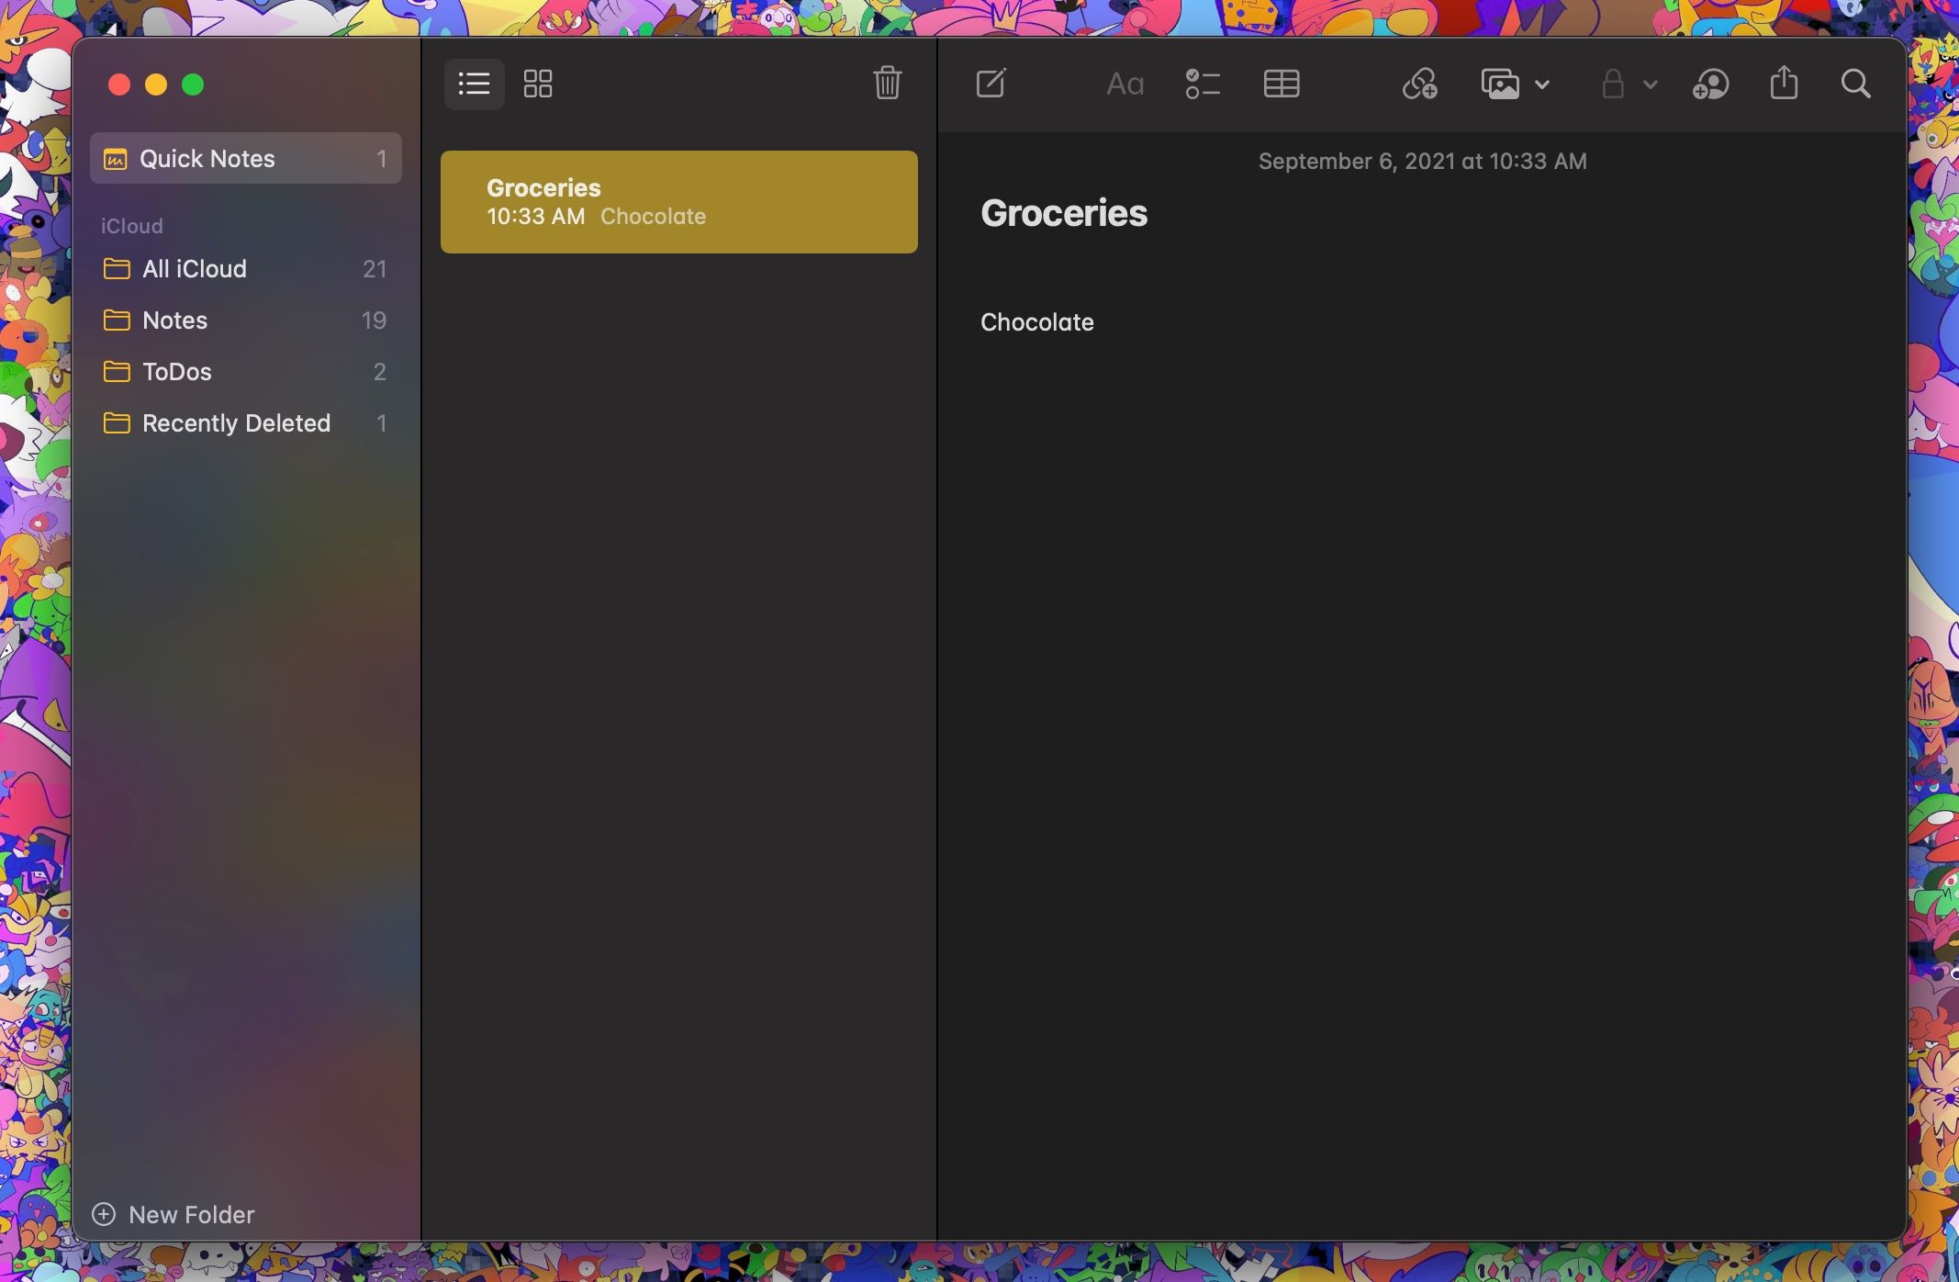1959x1282 pixels.
Task: Select the table insert icon
Action: [1280, 83]
